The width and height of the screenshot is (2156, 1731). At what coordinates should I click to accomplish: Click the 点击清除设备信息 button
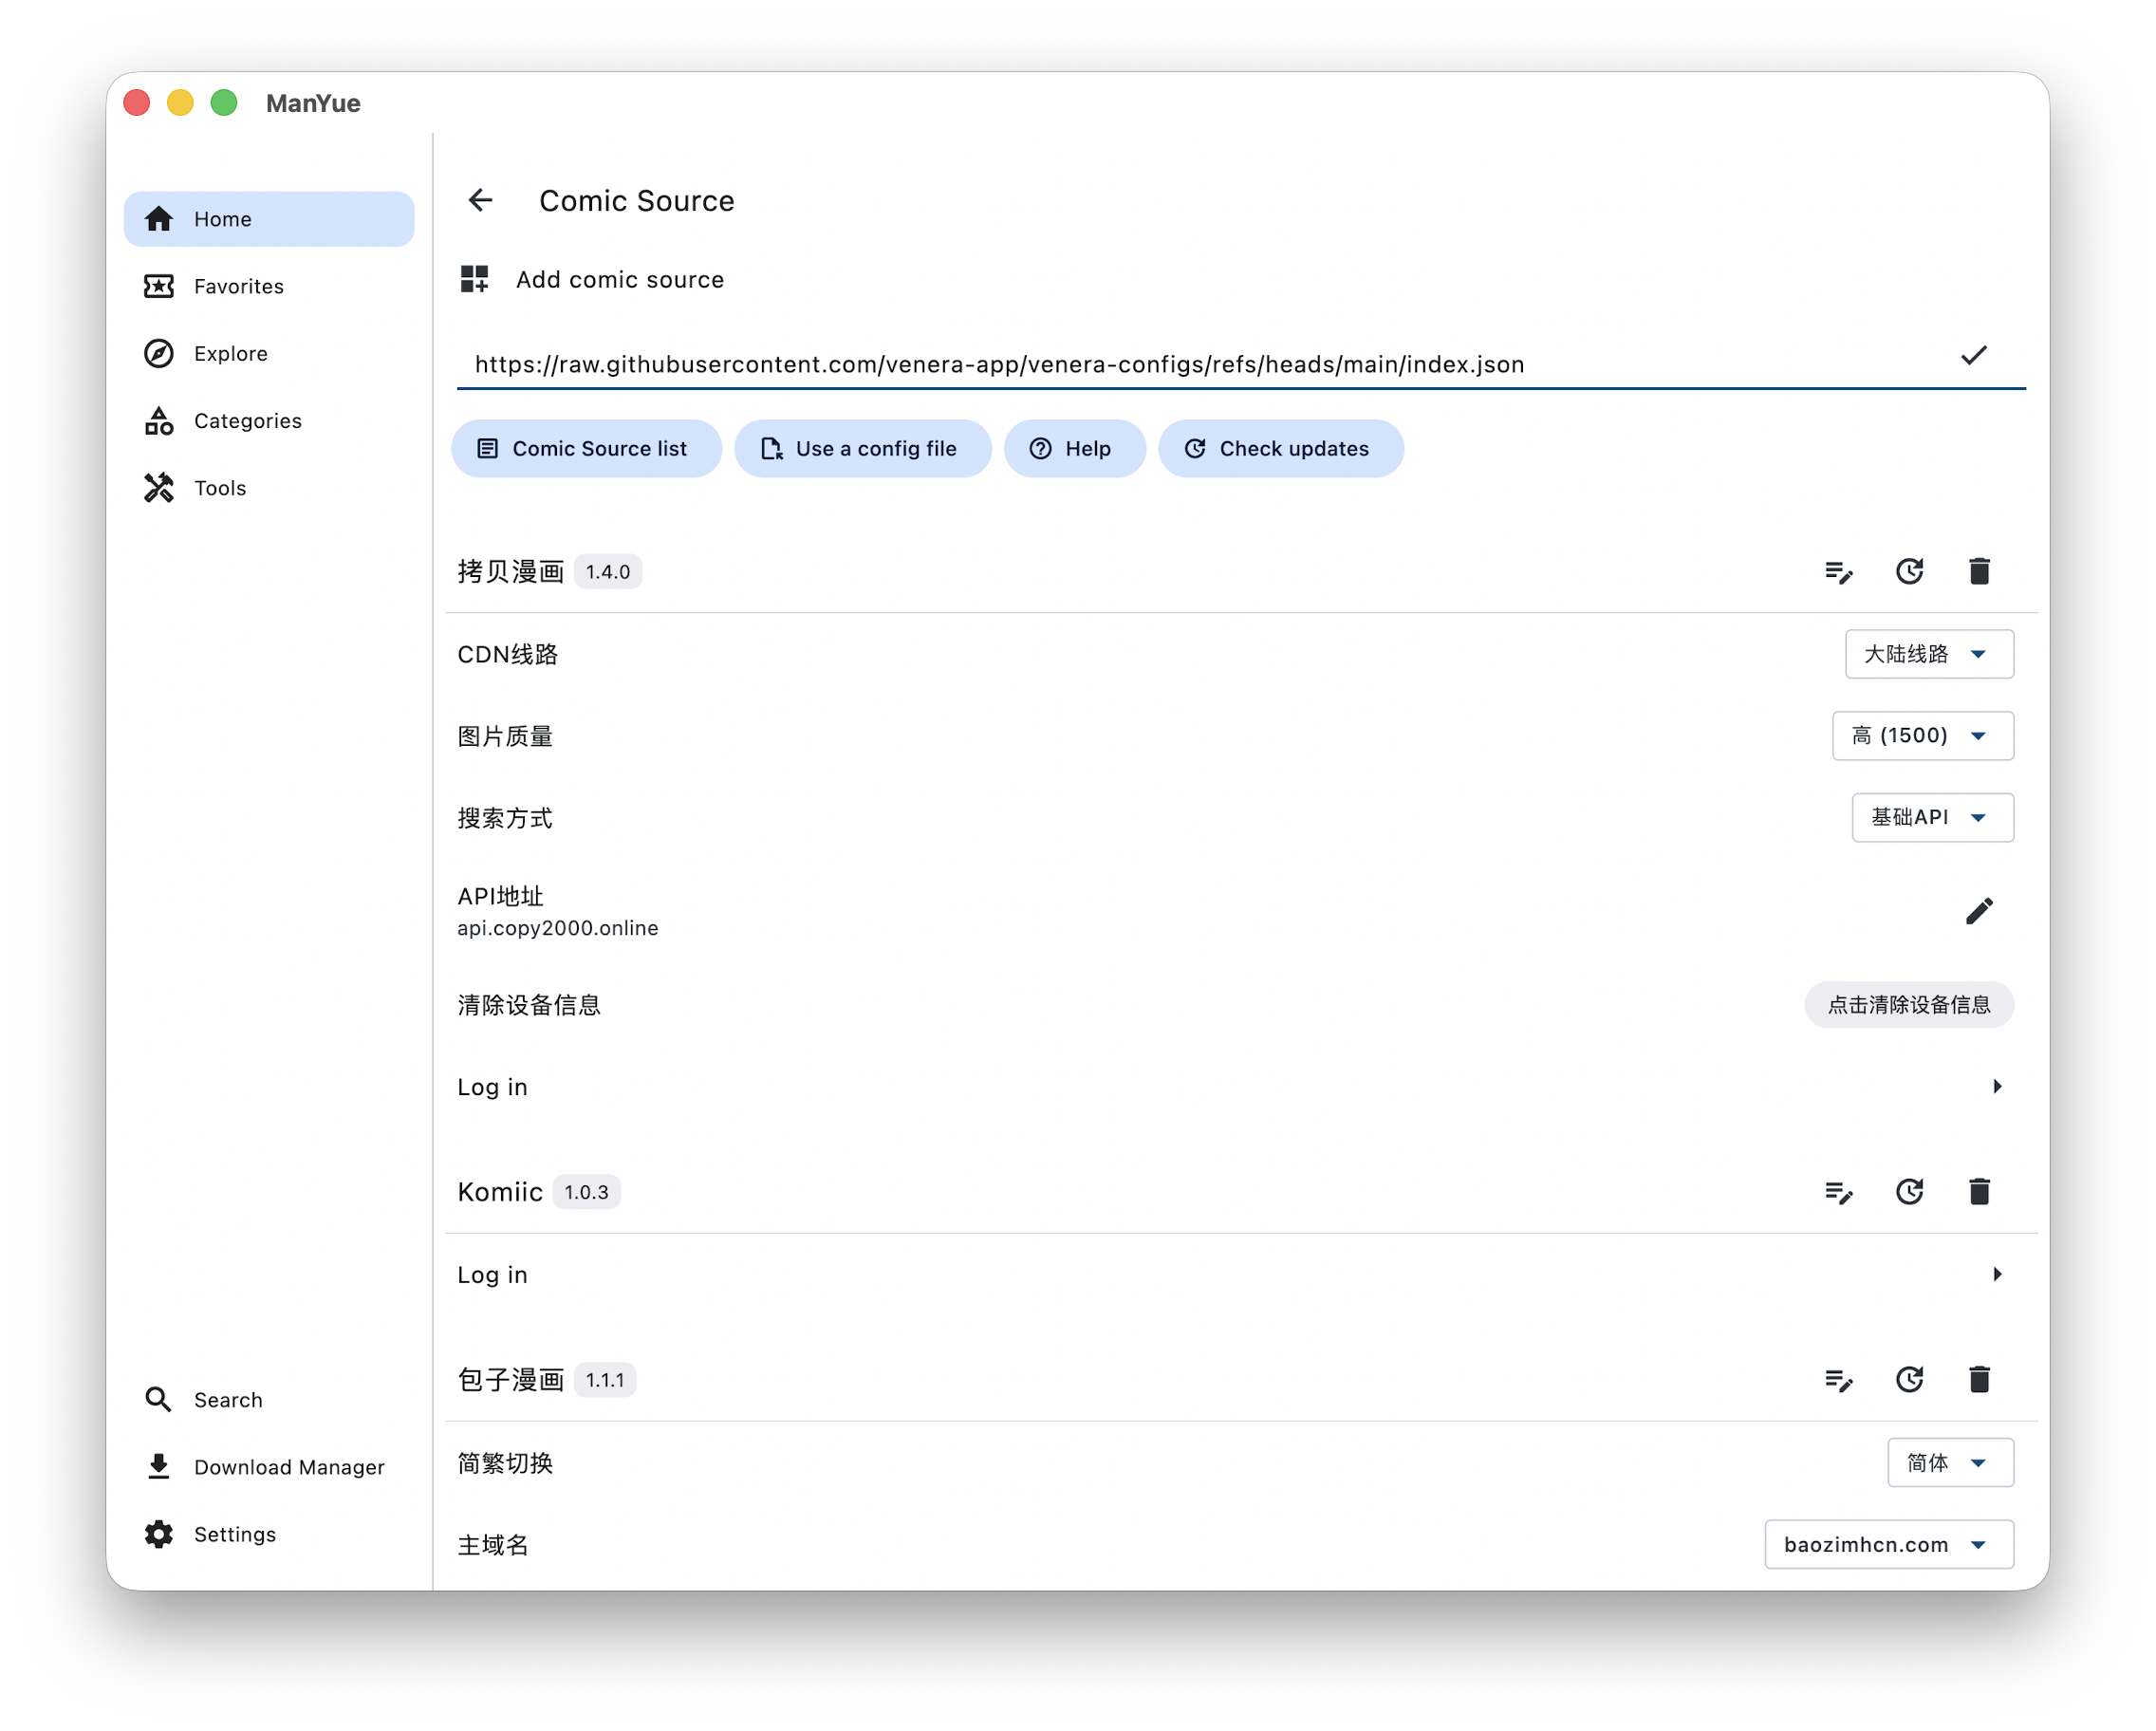coord(1908,1005)
